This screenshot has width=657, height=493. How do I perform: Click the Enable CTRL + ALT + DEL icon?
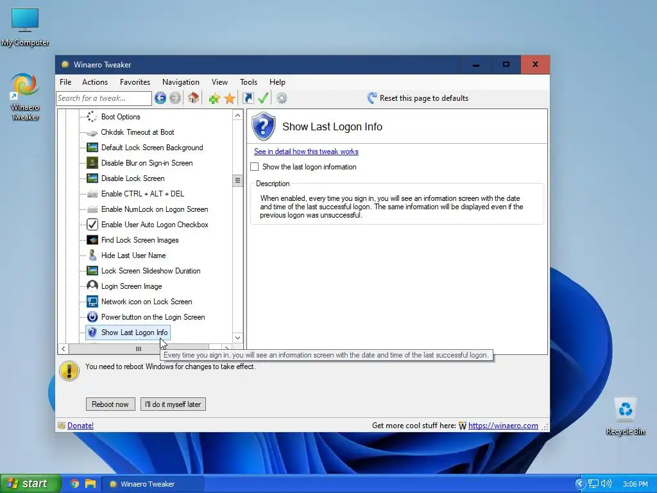92,194
